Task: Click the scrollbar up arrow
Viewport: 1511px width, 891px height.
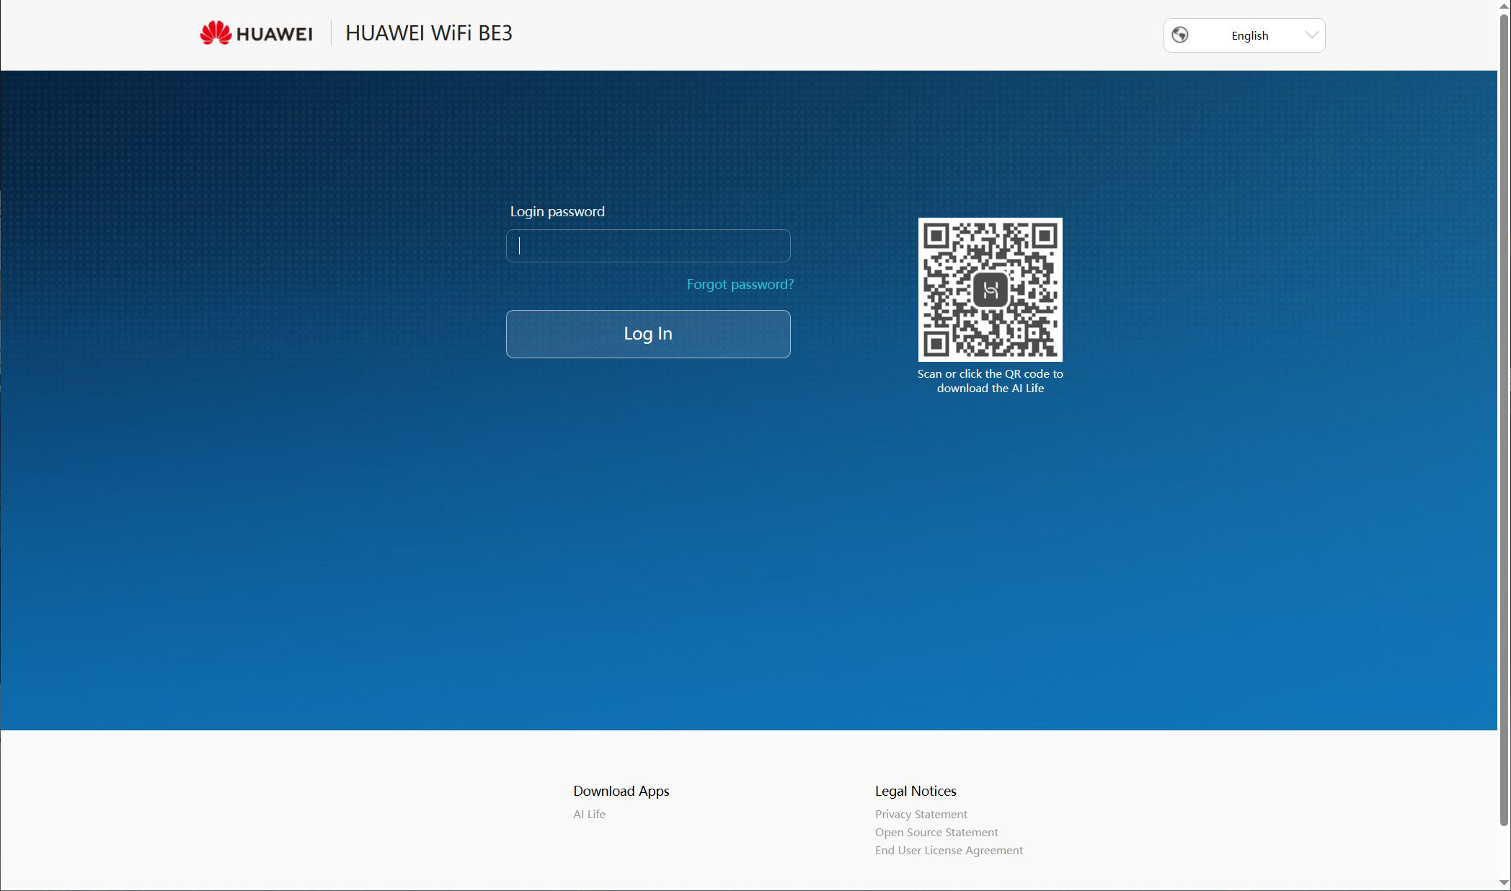Action: (1504, 6)
